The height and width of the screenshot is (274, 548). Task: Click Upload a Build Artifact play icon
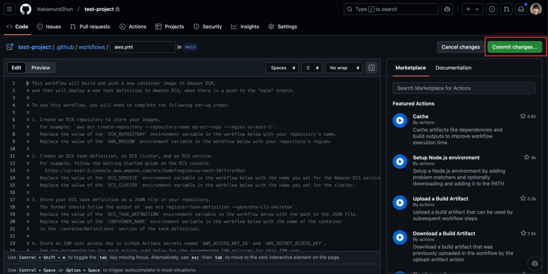click(x=400, y=202)
